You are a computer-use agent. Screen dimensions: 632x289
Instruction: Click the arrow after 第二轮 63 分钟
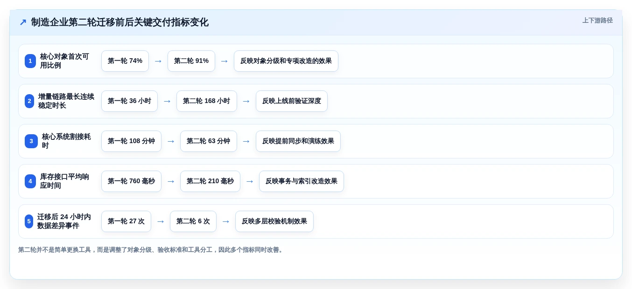pyautogui.click(x=246, y=141)
